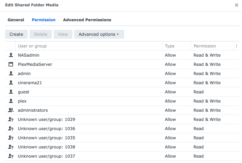Select the admin user name
Image resolution: width=242 pixels, height=163 pixels.
(24, 74)
